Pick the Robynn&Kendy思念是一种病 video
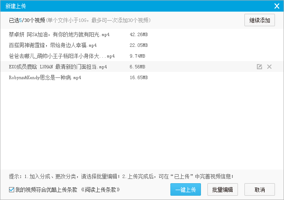The height and width of the screenshot is (200, 284). click(45, 77)
